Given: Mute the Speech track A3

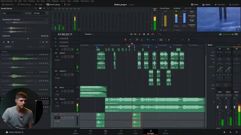Looking at the screenshot, I should click(72, 57).
